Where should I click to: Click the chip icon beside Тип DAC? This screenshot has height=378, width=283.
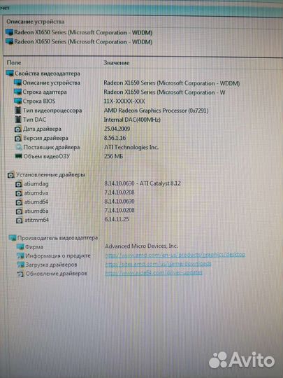(18, 119)
